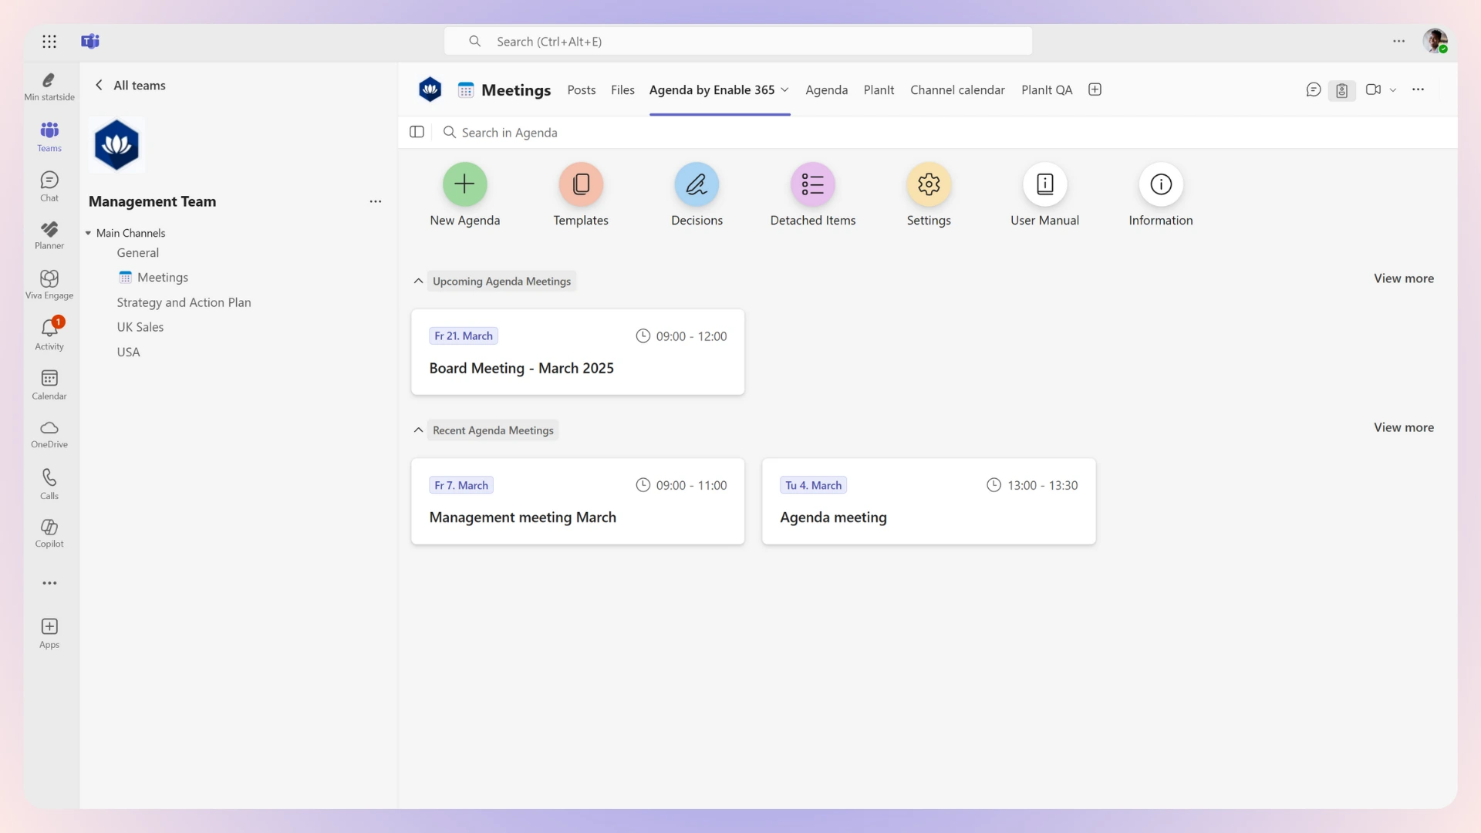Screen dimensions: 1481x833
Task: Switch to the Posts tab
Action: pos(581,89)
